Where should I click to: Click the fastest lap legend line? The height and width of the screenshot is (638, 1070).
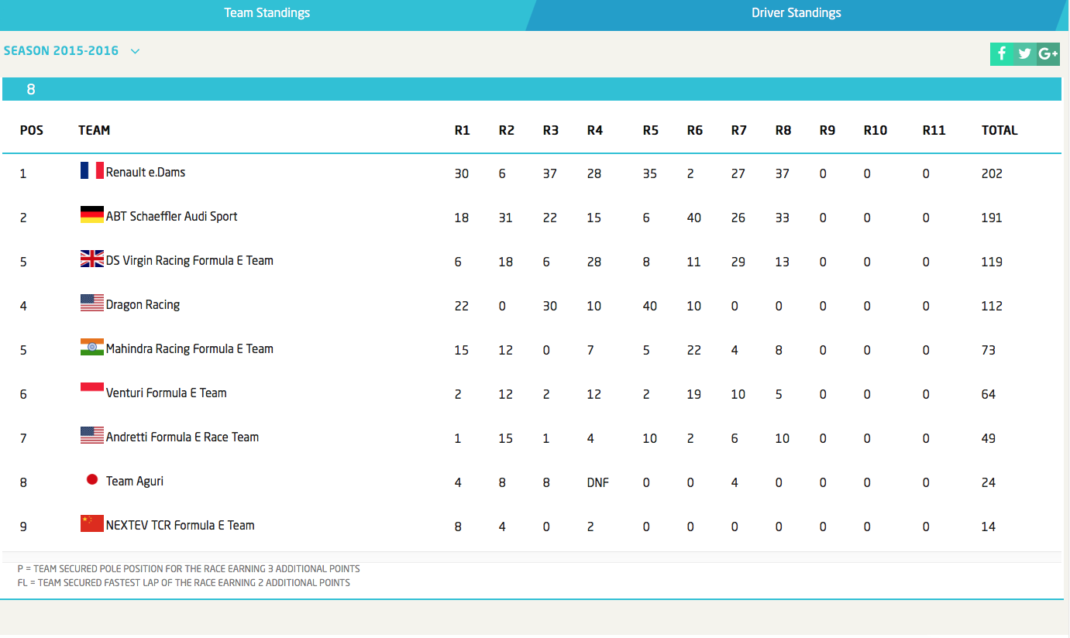point(184,582)
